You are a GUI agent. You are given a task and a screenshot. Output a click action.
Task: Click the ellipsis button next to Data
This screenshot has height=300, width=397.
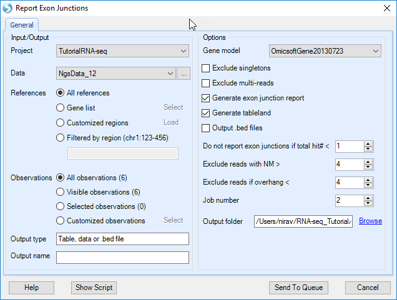(184, 74)
